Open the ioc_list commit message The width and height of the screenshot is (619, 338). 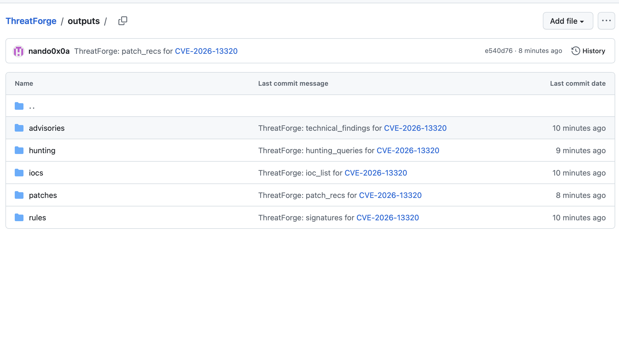coord(300,173)
